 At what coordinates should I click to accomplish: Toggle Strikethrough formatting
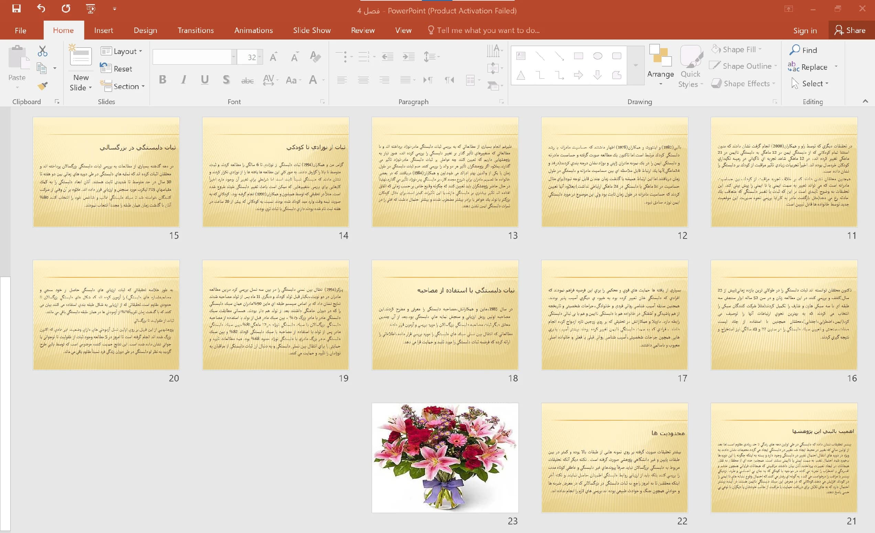pyautogui.click(x=247, y=80)
